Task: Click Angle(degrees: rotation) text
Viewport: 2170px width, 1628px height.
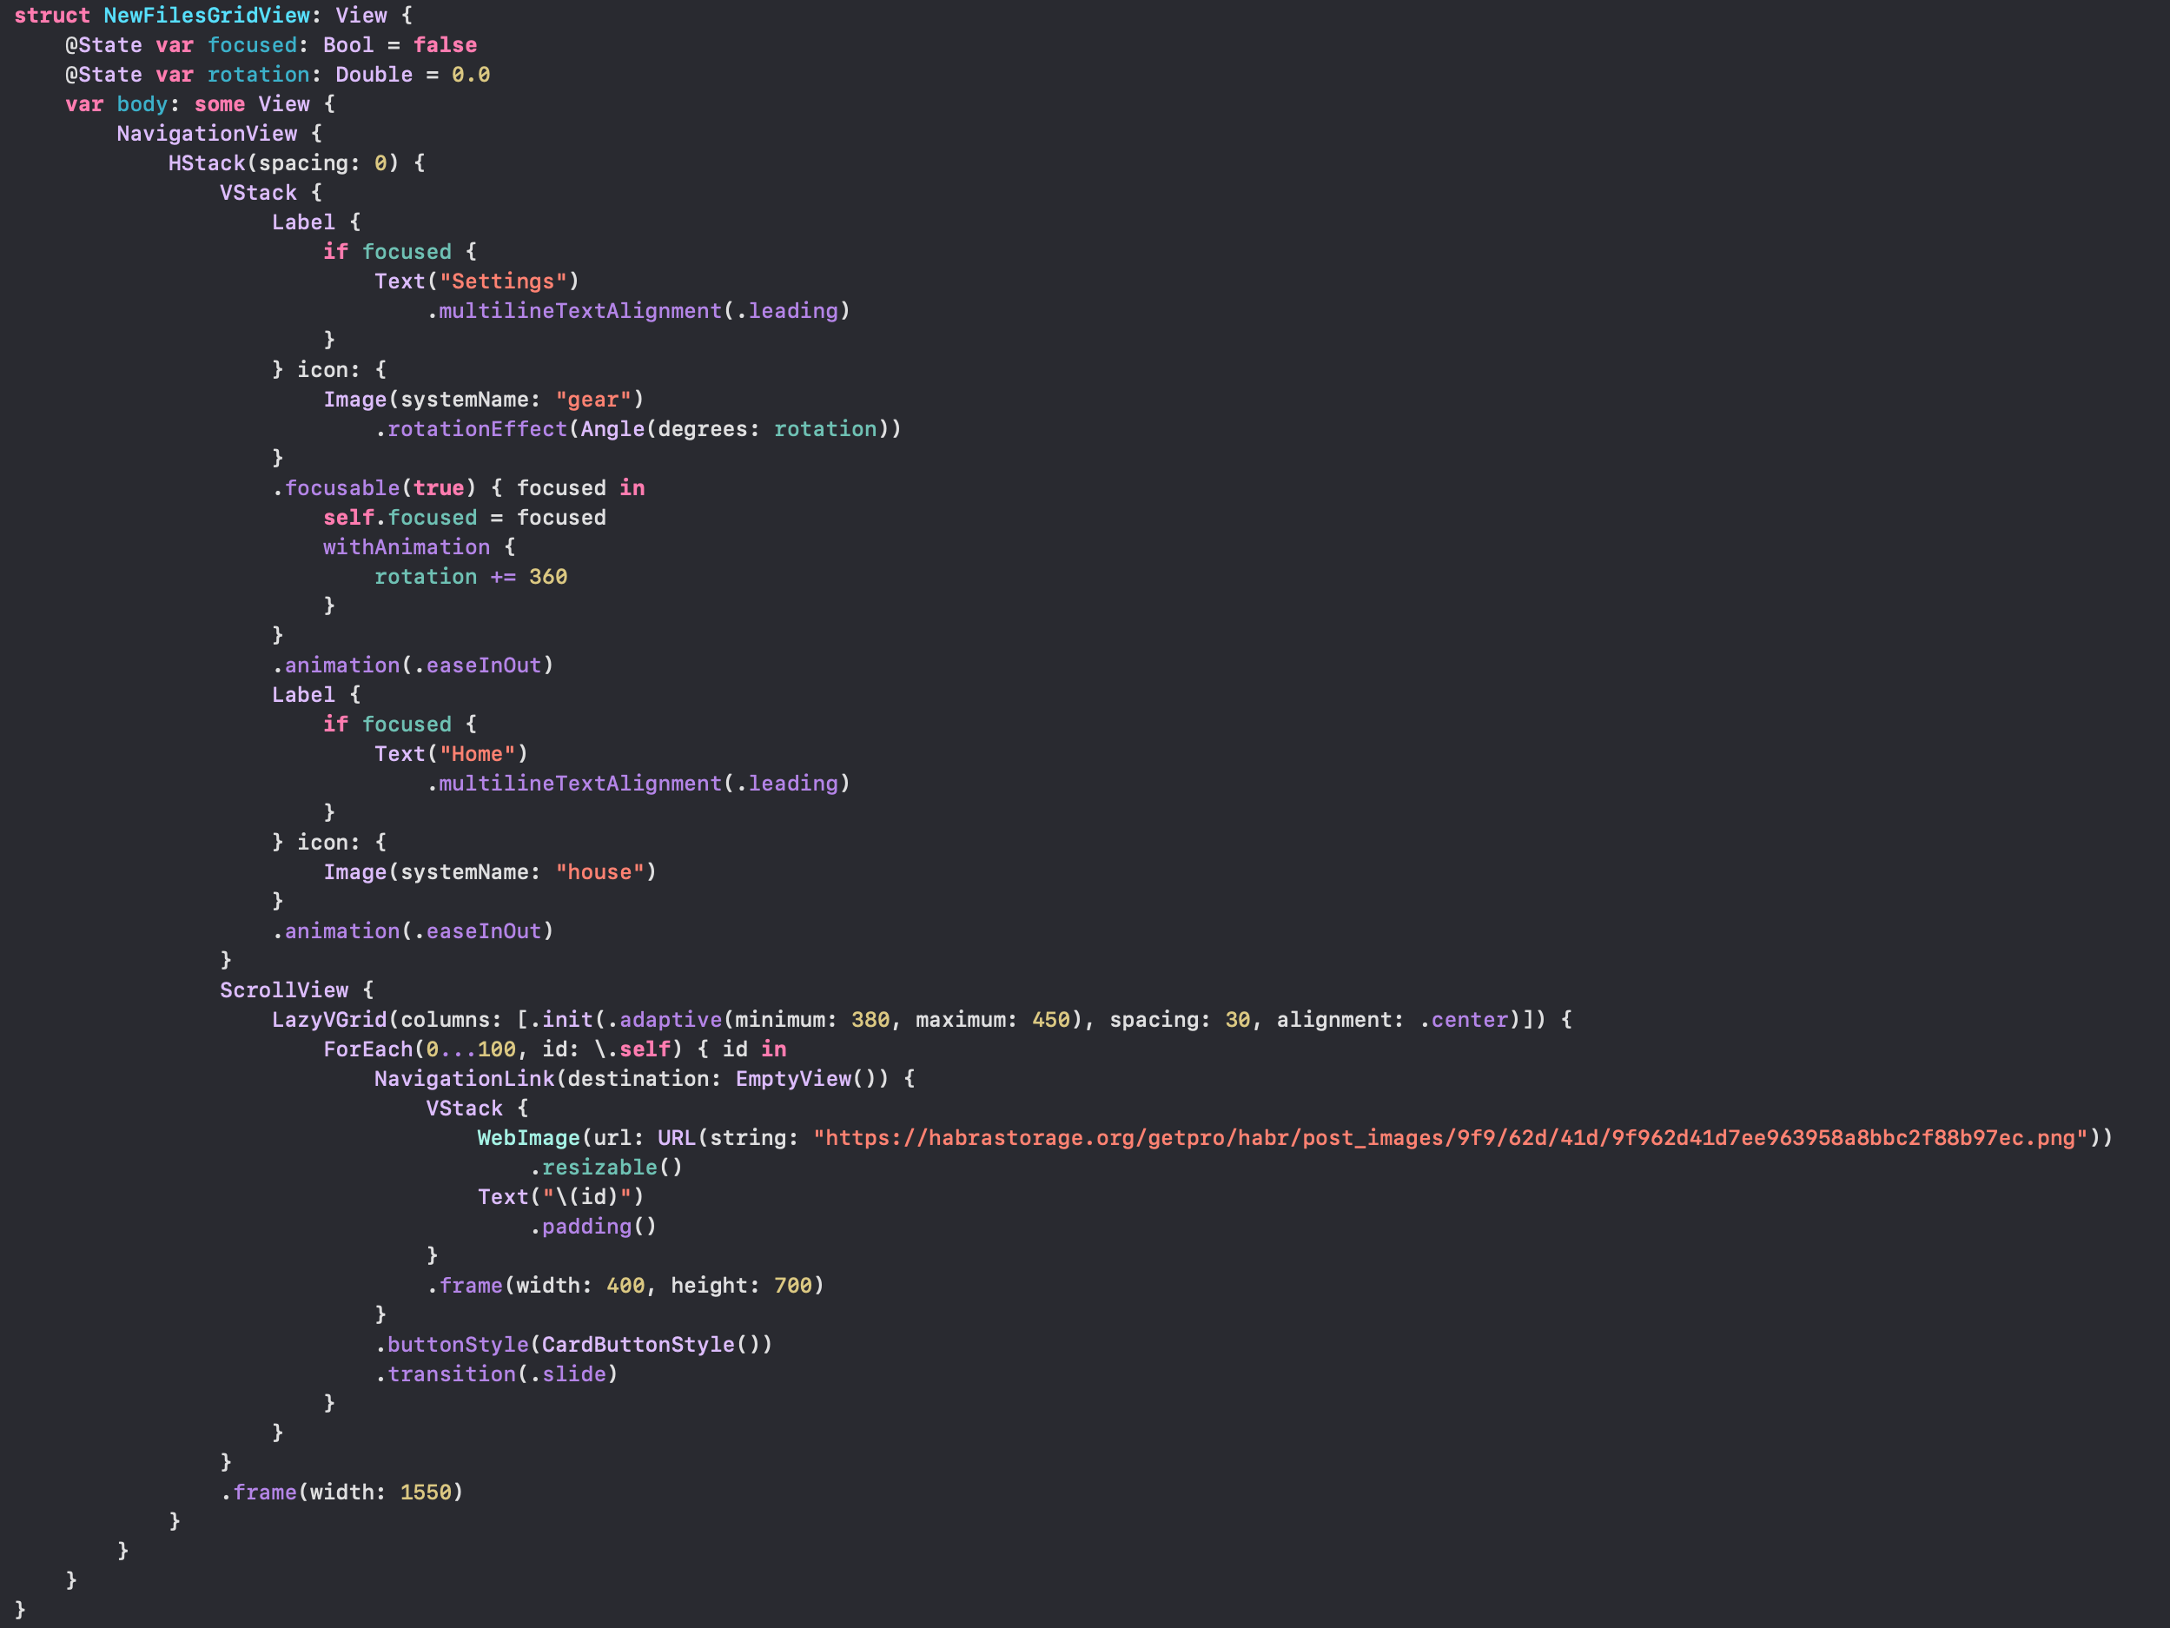Action: (736, 429)
